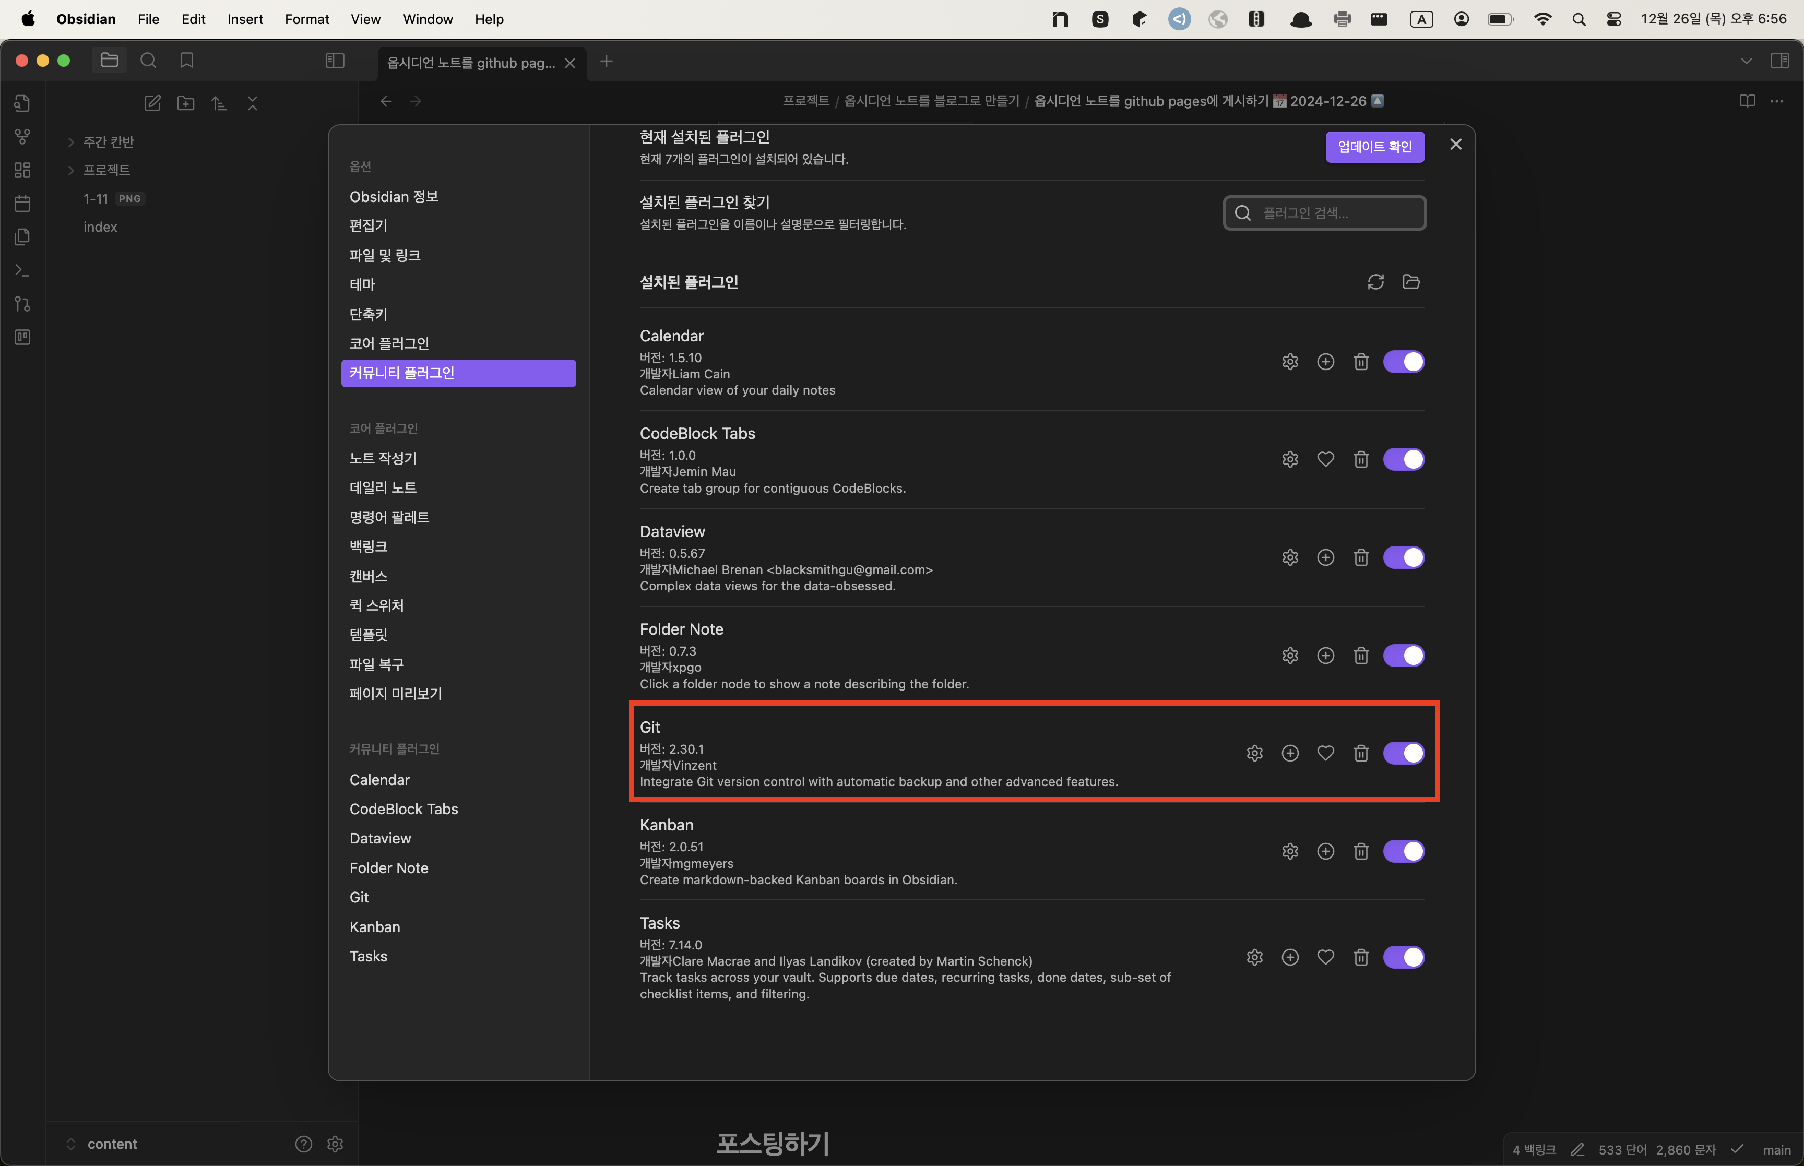Image resolution: width=1804 pixels, height=1166 pixels.
Task: Toggle the left sidebar panel
Action: click(335, 61)
